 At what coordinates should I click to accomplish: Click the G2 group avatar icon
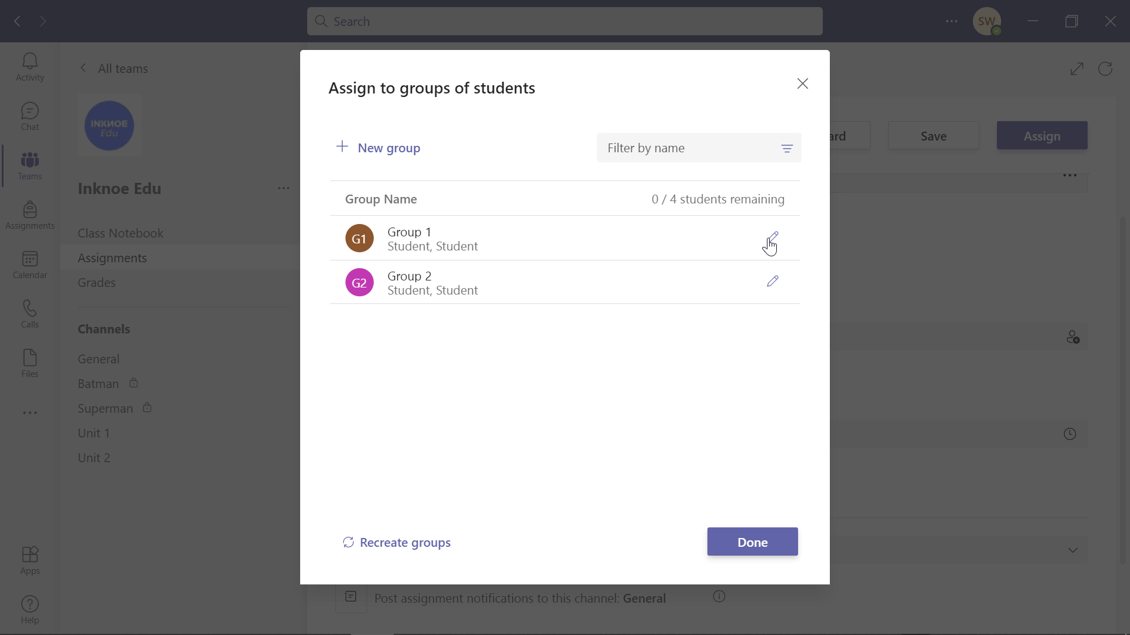click(360, 282)
